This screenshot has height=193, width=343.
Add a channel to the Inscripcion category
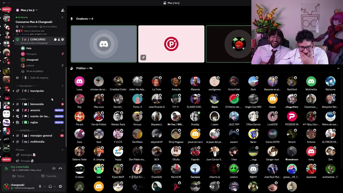pyautogui.click(x=62, y=86)
